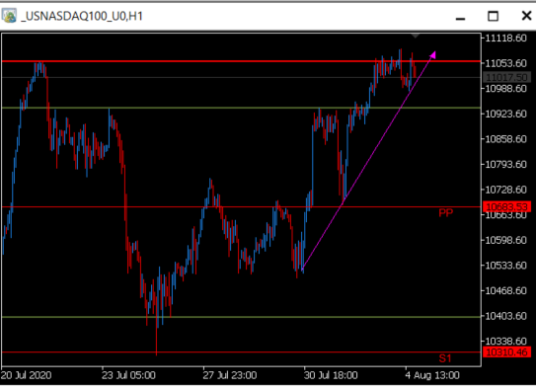Click the S1 support line label

tap(445, 358)
